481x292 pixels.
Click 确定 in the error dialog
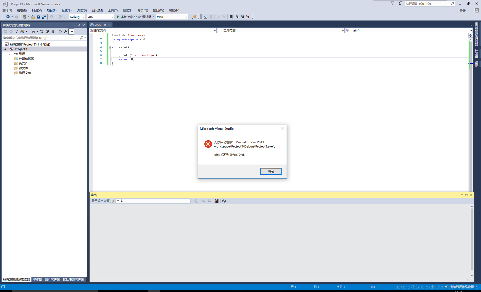pyautogui.click(x=271, y=171)
